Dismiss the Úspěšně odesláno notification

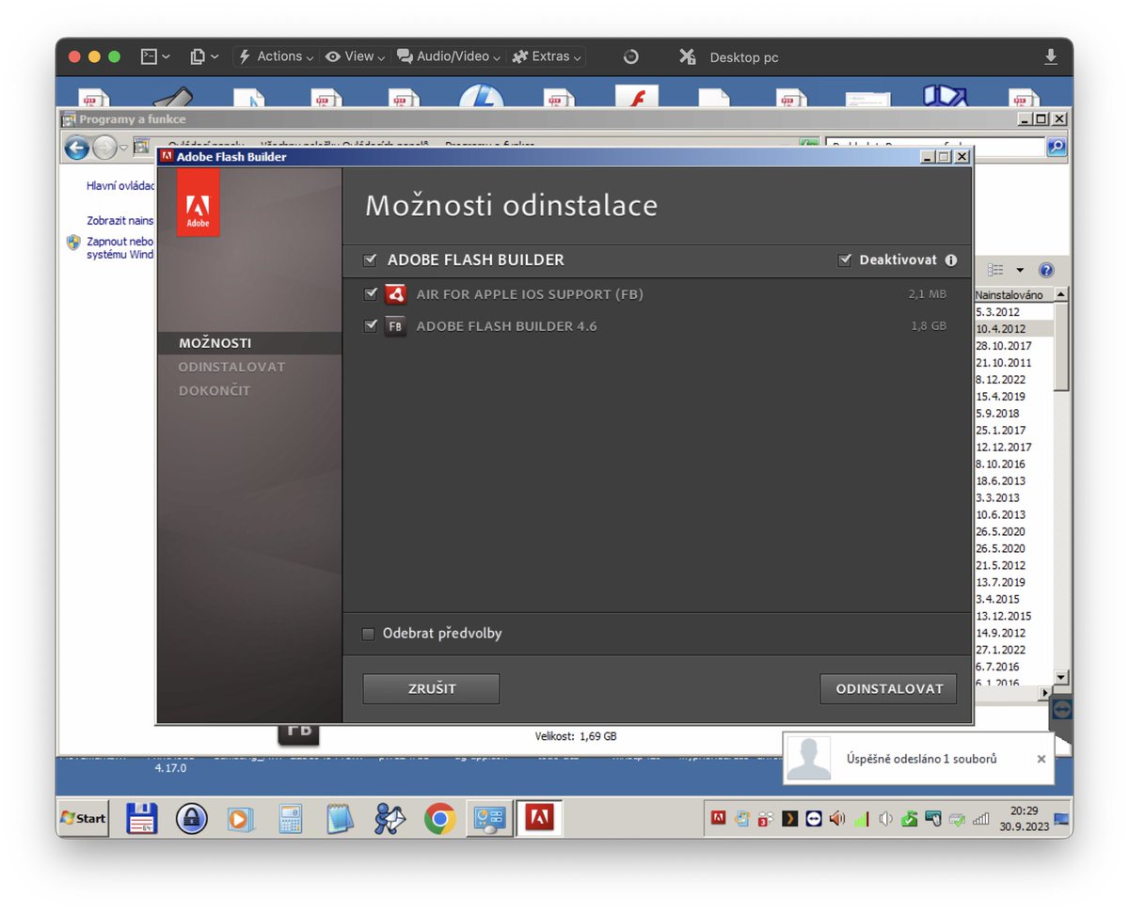pos(1041,759)
